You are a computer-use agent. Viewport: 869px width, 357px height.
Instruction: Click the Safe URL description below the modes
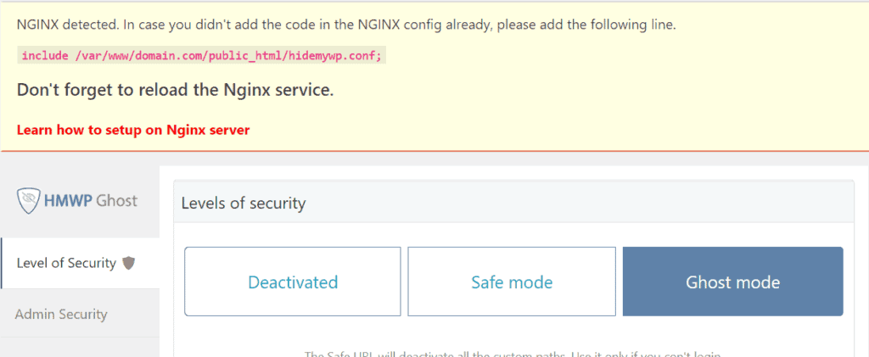coord(517,354)
